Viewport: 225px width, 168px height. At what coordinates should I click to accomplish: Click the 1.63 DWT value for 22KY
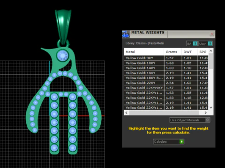click(187, 83)
